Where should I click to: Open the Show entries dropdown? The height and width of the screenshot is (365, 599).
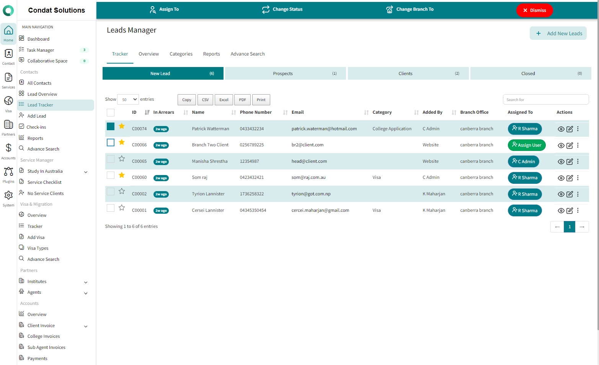coord(128,100)
